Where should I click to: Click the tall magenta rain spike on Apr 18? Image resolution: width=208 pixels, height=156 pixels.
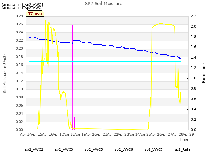pyautogui.click(x=73, y=77)
